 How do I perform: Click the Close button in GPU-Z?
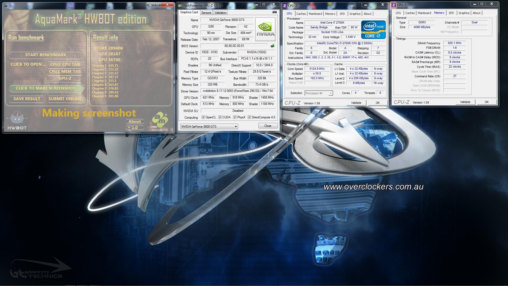[x=268, y=126]
